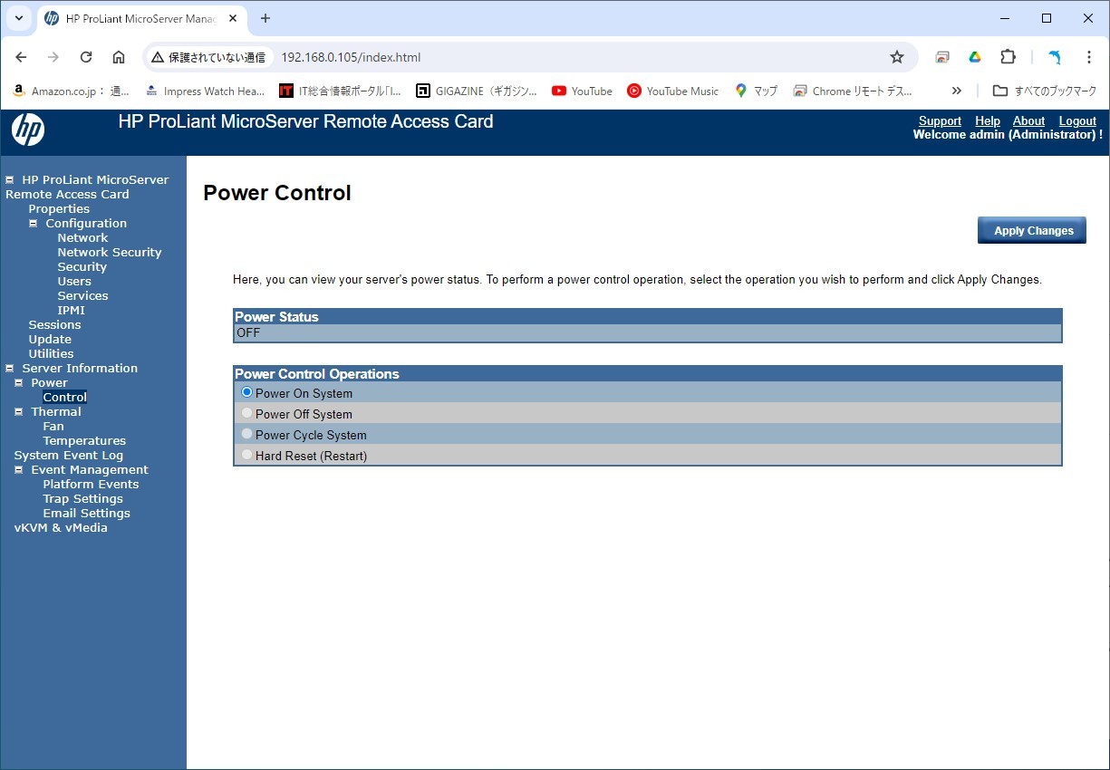Open the マップ bookmark
This screenshot has width=1110, height=770.
(756, 91)
